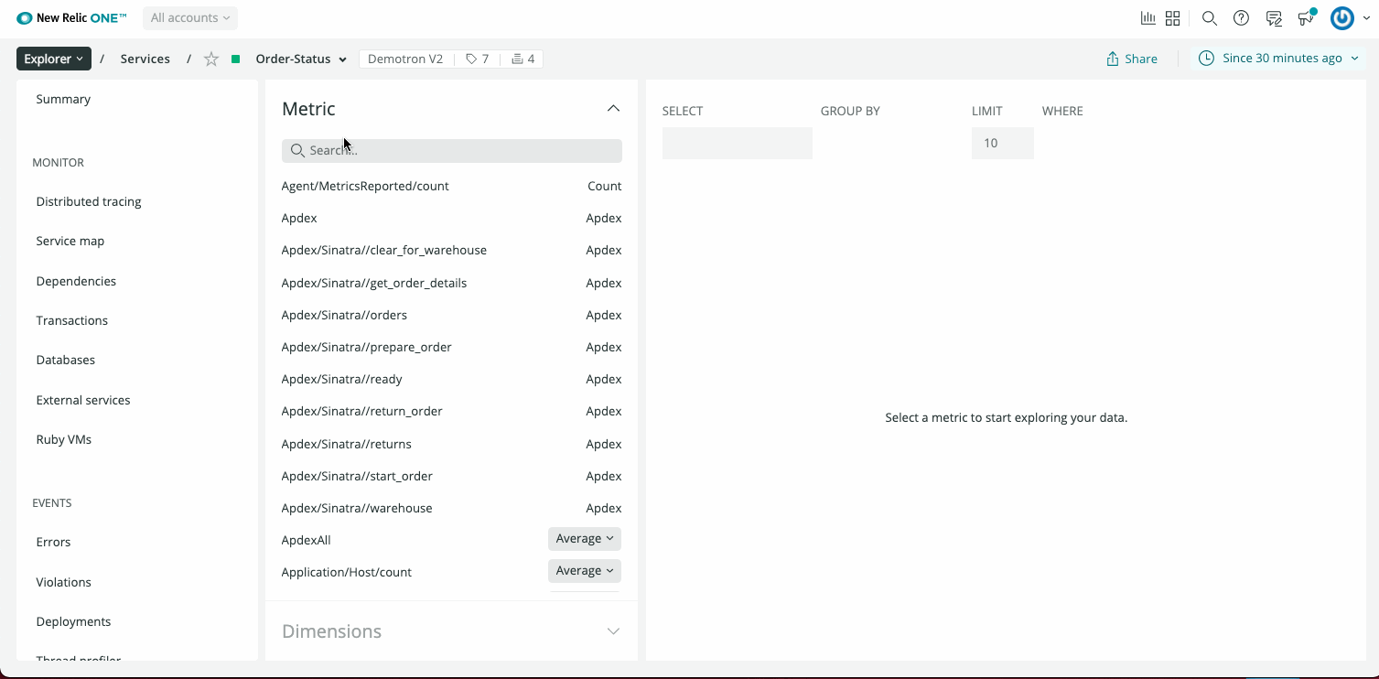Image resolution: width=1379 pixels, height=679 pixels.
Task: Open the Since 30 minutes ago time picker
Action: pyautogui.click(x=1277, y=58)
